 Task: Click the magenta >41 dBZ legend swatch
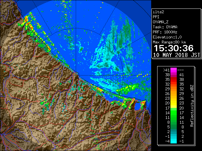pos(174,70)
